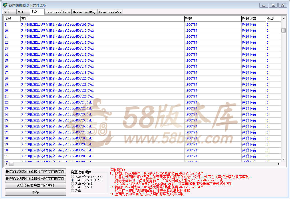The width and height of the screenshot is (290, 199).
Task: Click 选择传奇客户端自动读取 button
Action: [x=35, y=185]
